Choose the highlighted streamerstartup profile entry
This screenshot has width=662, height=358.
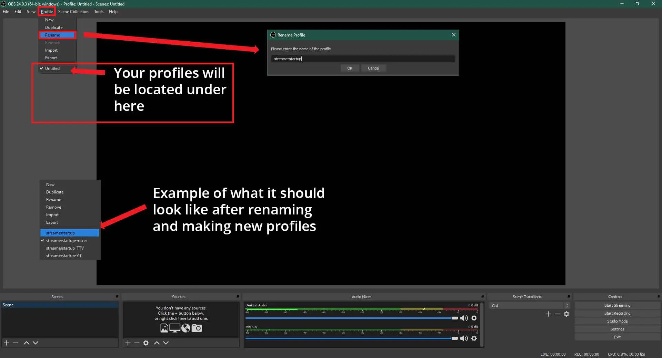(x=70, y=233)
